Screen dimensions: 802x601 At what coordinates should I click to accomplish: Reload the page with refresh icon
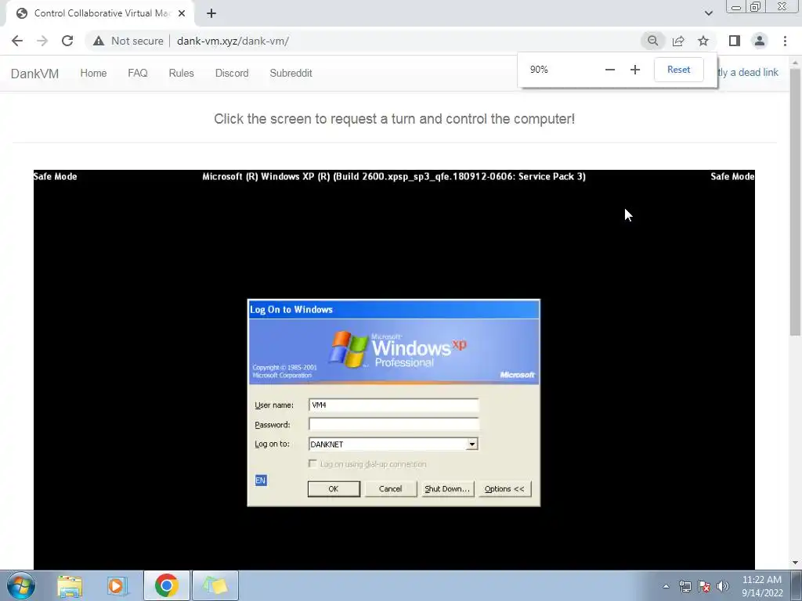[67, 41]
